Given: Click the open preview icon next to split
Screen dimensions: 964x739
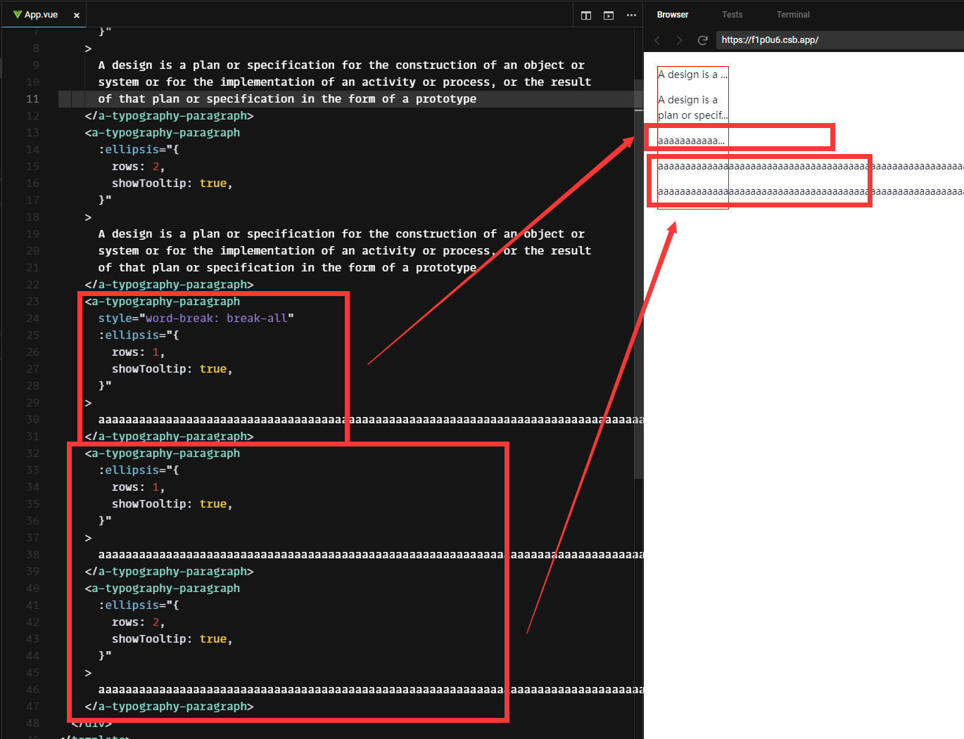Looking at the screenshot, I should (608, 15).
